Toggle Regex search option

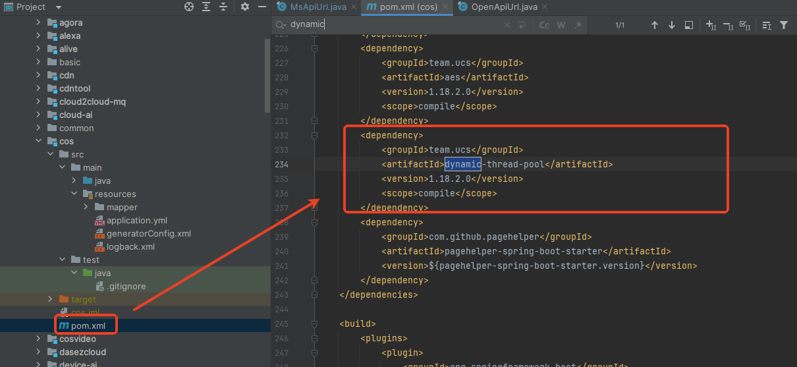(578, 25)
